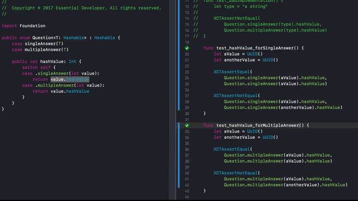Click the test_hashValue_forSingleAnswer passed test diamond
Viewport: 358px width, 201px height.
pyautogui.click(x=187, y=48)
